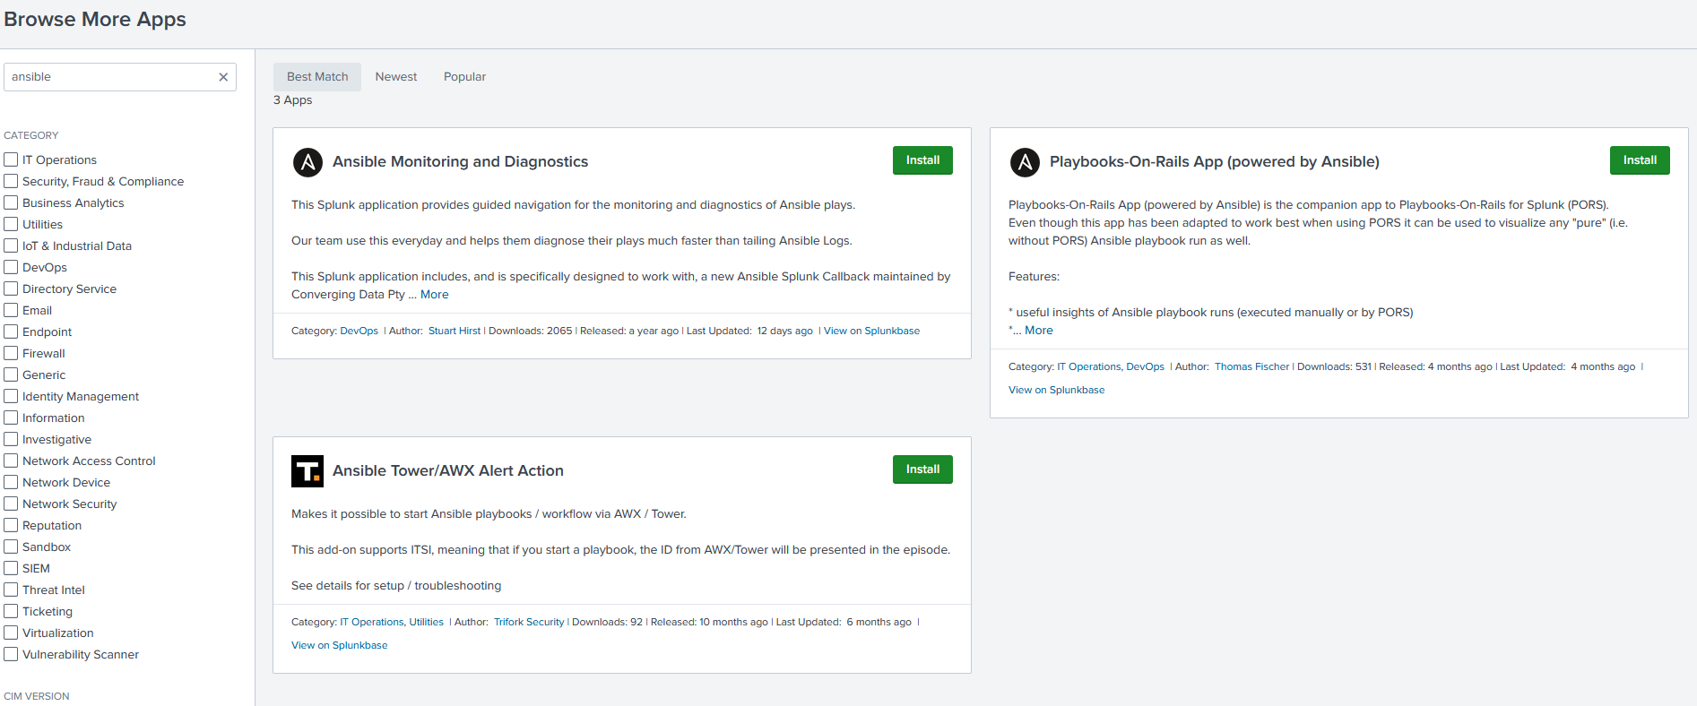Click the 3 Apps result count
Screen dimensions: 1697x706
(x=293, y=100)
